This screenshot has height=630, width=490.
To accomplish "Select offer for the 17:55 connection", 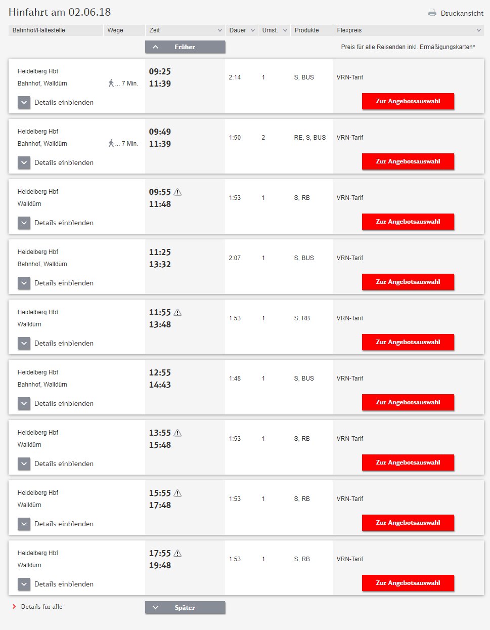I will (x=408, y=583).
